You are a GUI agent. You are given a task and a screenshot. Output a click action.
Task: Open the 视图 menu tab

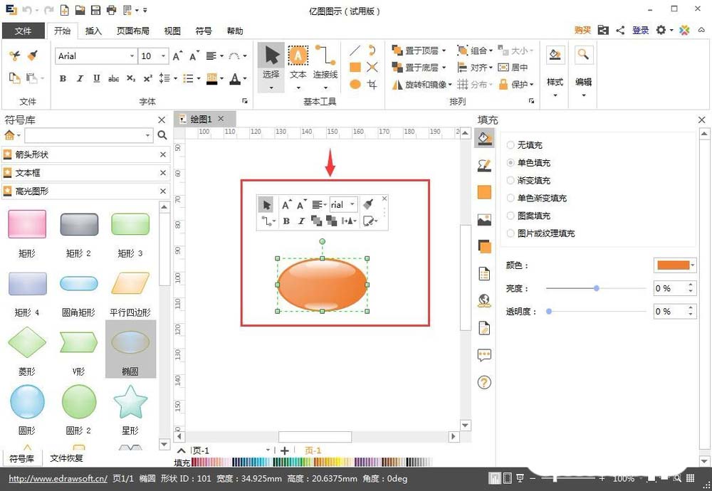[x=172, y=31]
